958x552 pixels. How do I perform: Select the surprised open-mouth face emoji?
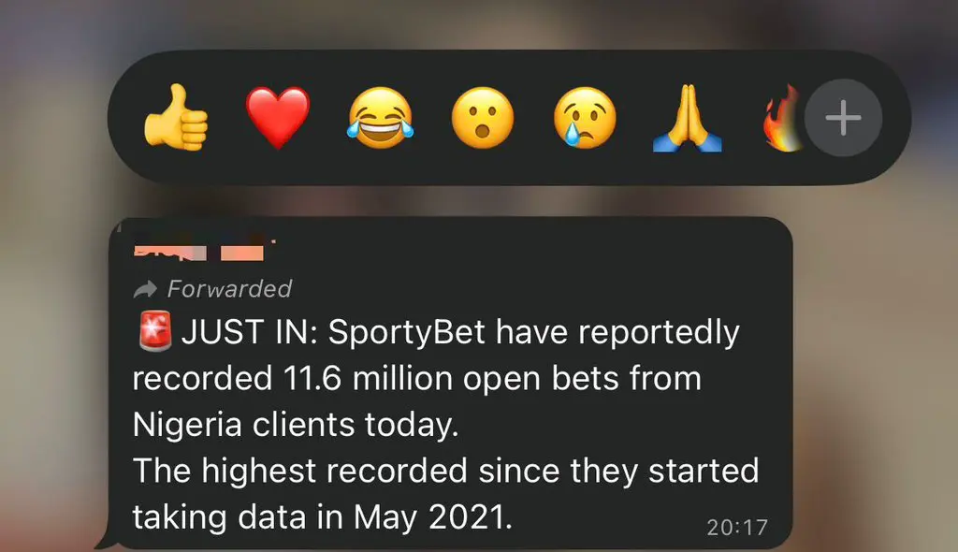coord(483,117)
